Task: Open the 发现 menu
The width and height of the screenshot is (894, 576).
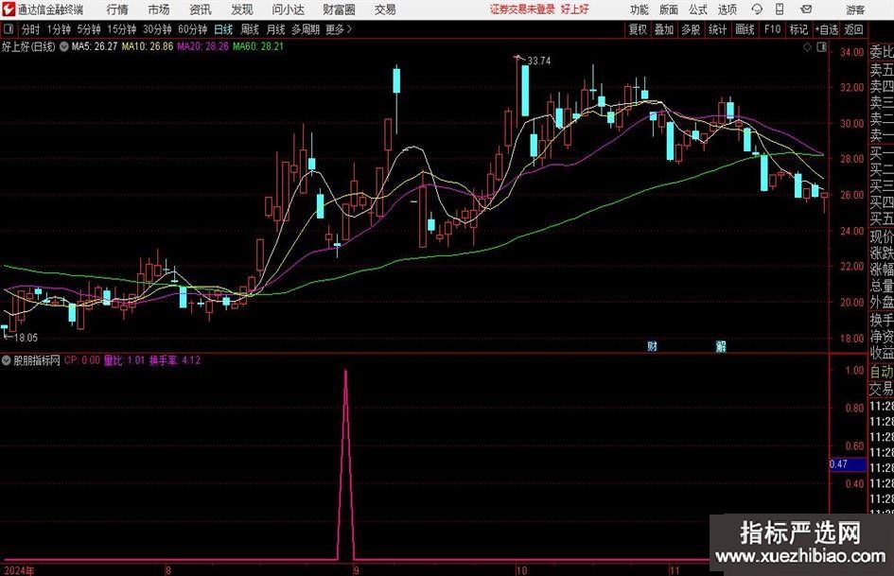Action: click(x=242, y=9)
